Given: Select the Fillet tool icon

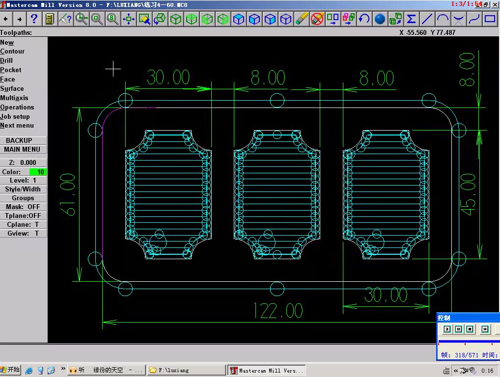Looking at the screenshot, I should [459, 19].
